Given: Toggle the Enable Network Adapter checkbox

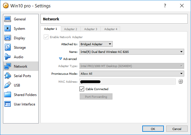Looking at the screenshot, I should click(46, 37).
